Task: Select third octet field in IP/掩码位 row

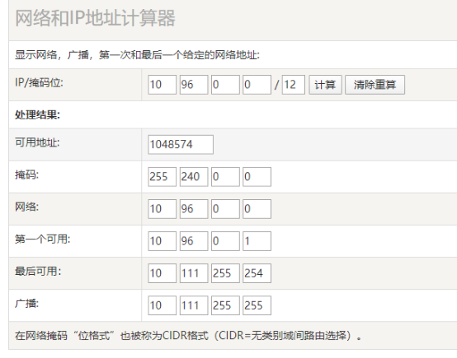Action: point(225,85)
